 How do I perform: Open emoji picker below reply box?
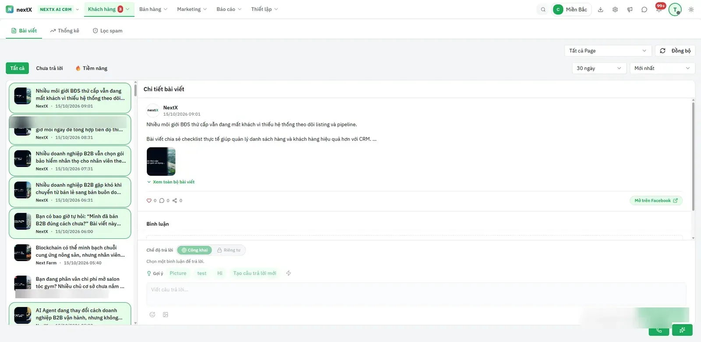tap(152, 314)
